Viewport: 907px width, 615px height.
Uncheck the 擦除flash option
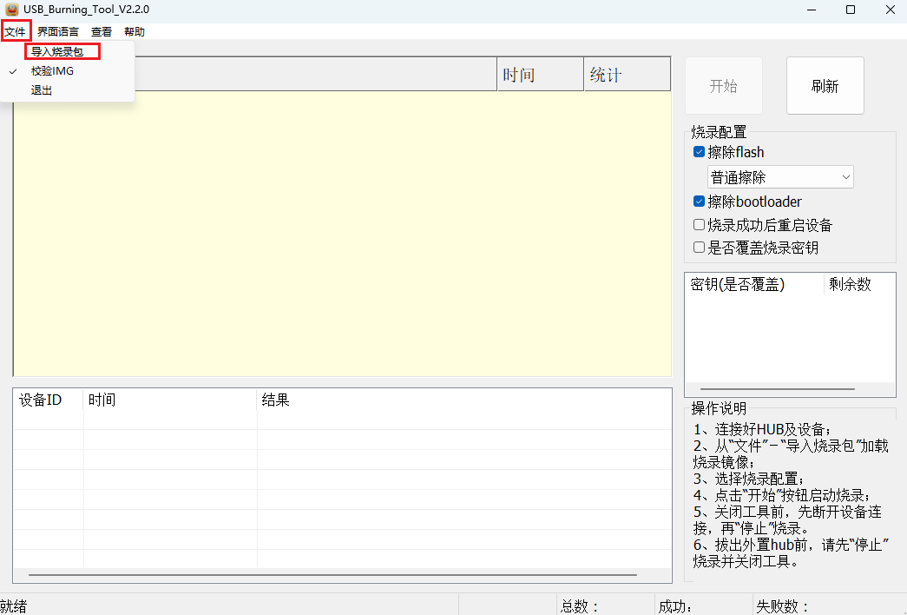click(x=699, y=151)
